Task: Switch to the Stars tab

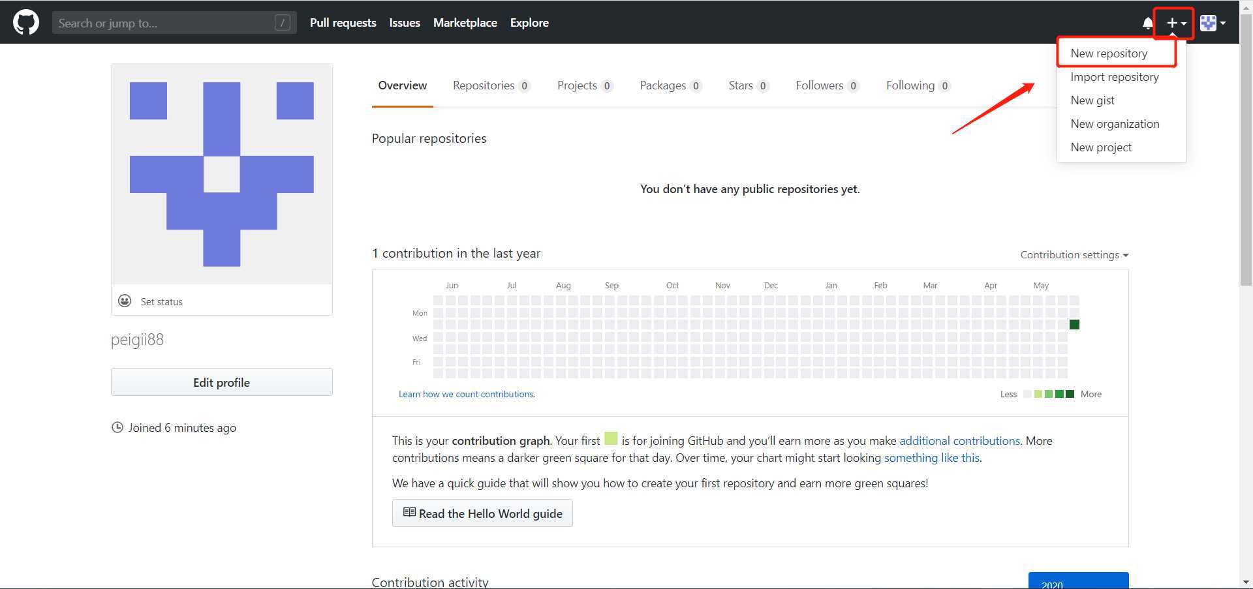Action: coord(749,85)
